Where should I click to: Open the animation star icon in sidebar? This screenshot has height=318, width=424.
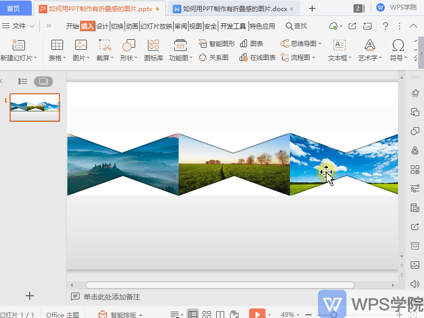coord(415,93)
